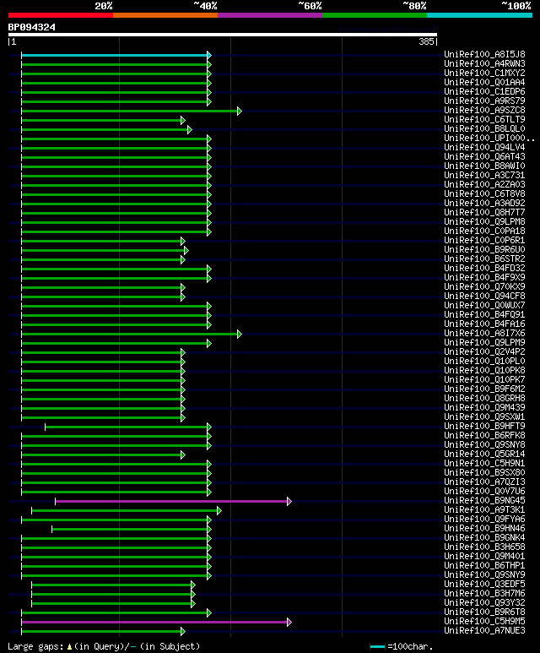Screen dimensions: 540x653
Task: Click the arrowhead ending the B9NG45 alignment
Action: click(289, 501)
